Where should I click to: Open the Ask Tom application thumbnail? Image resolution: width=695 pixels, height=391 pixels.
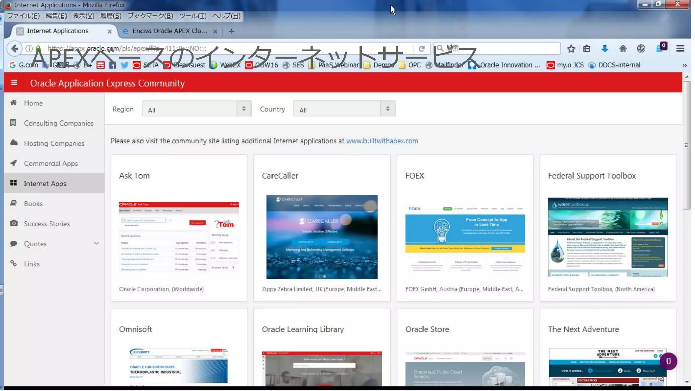click(x=179, y=237)
